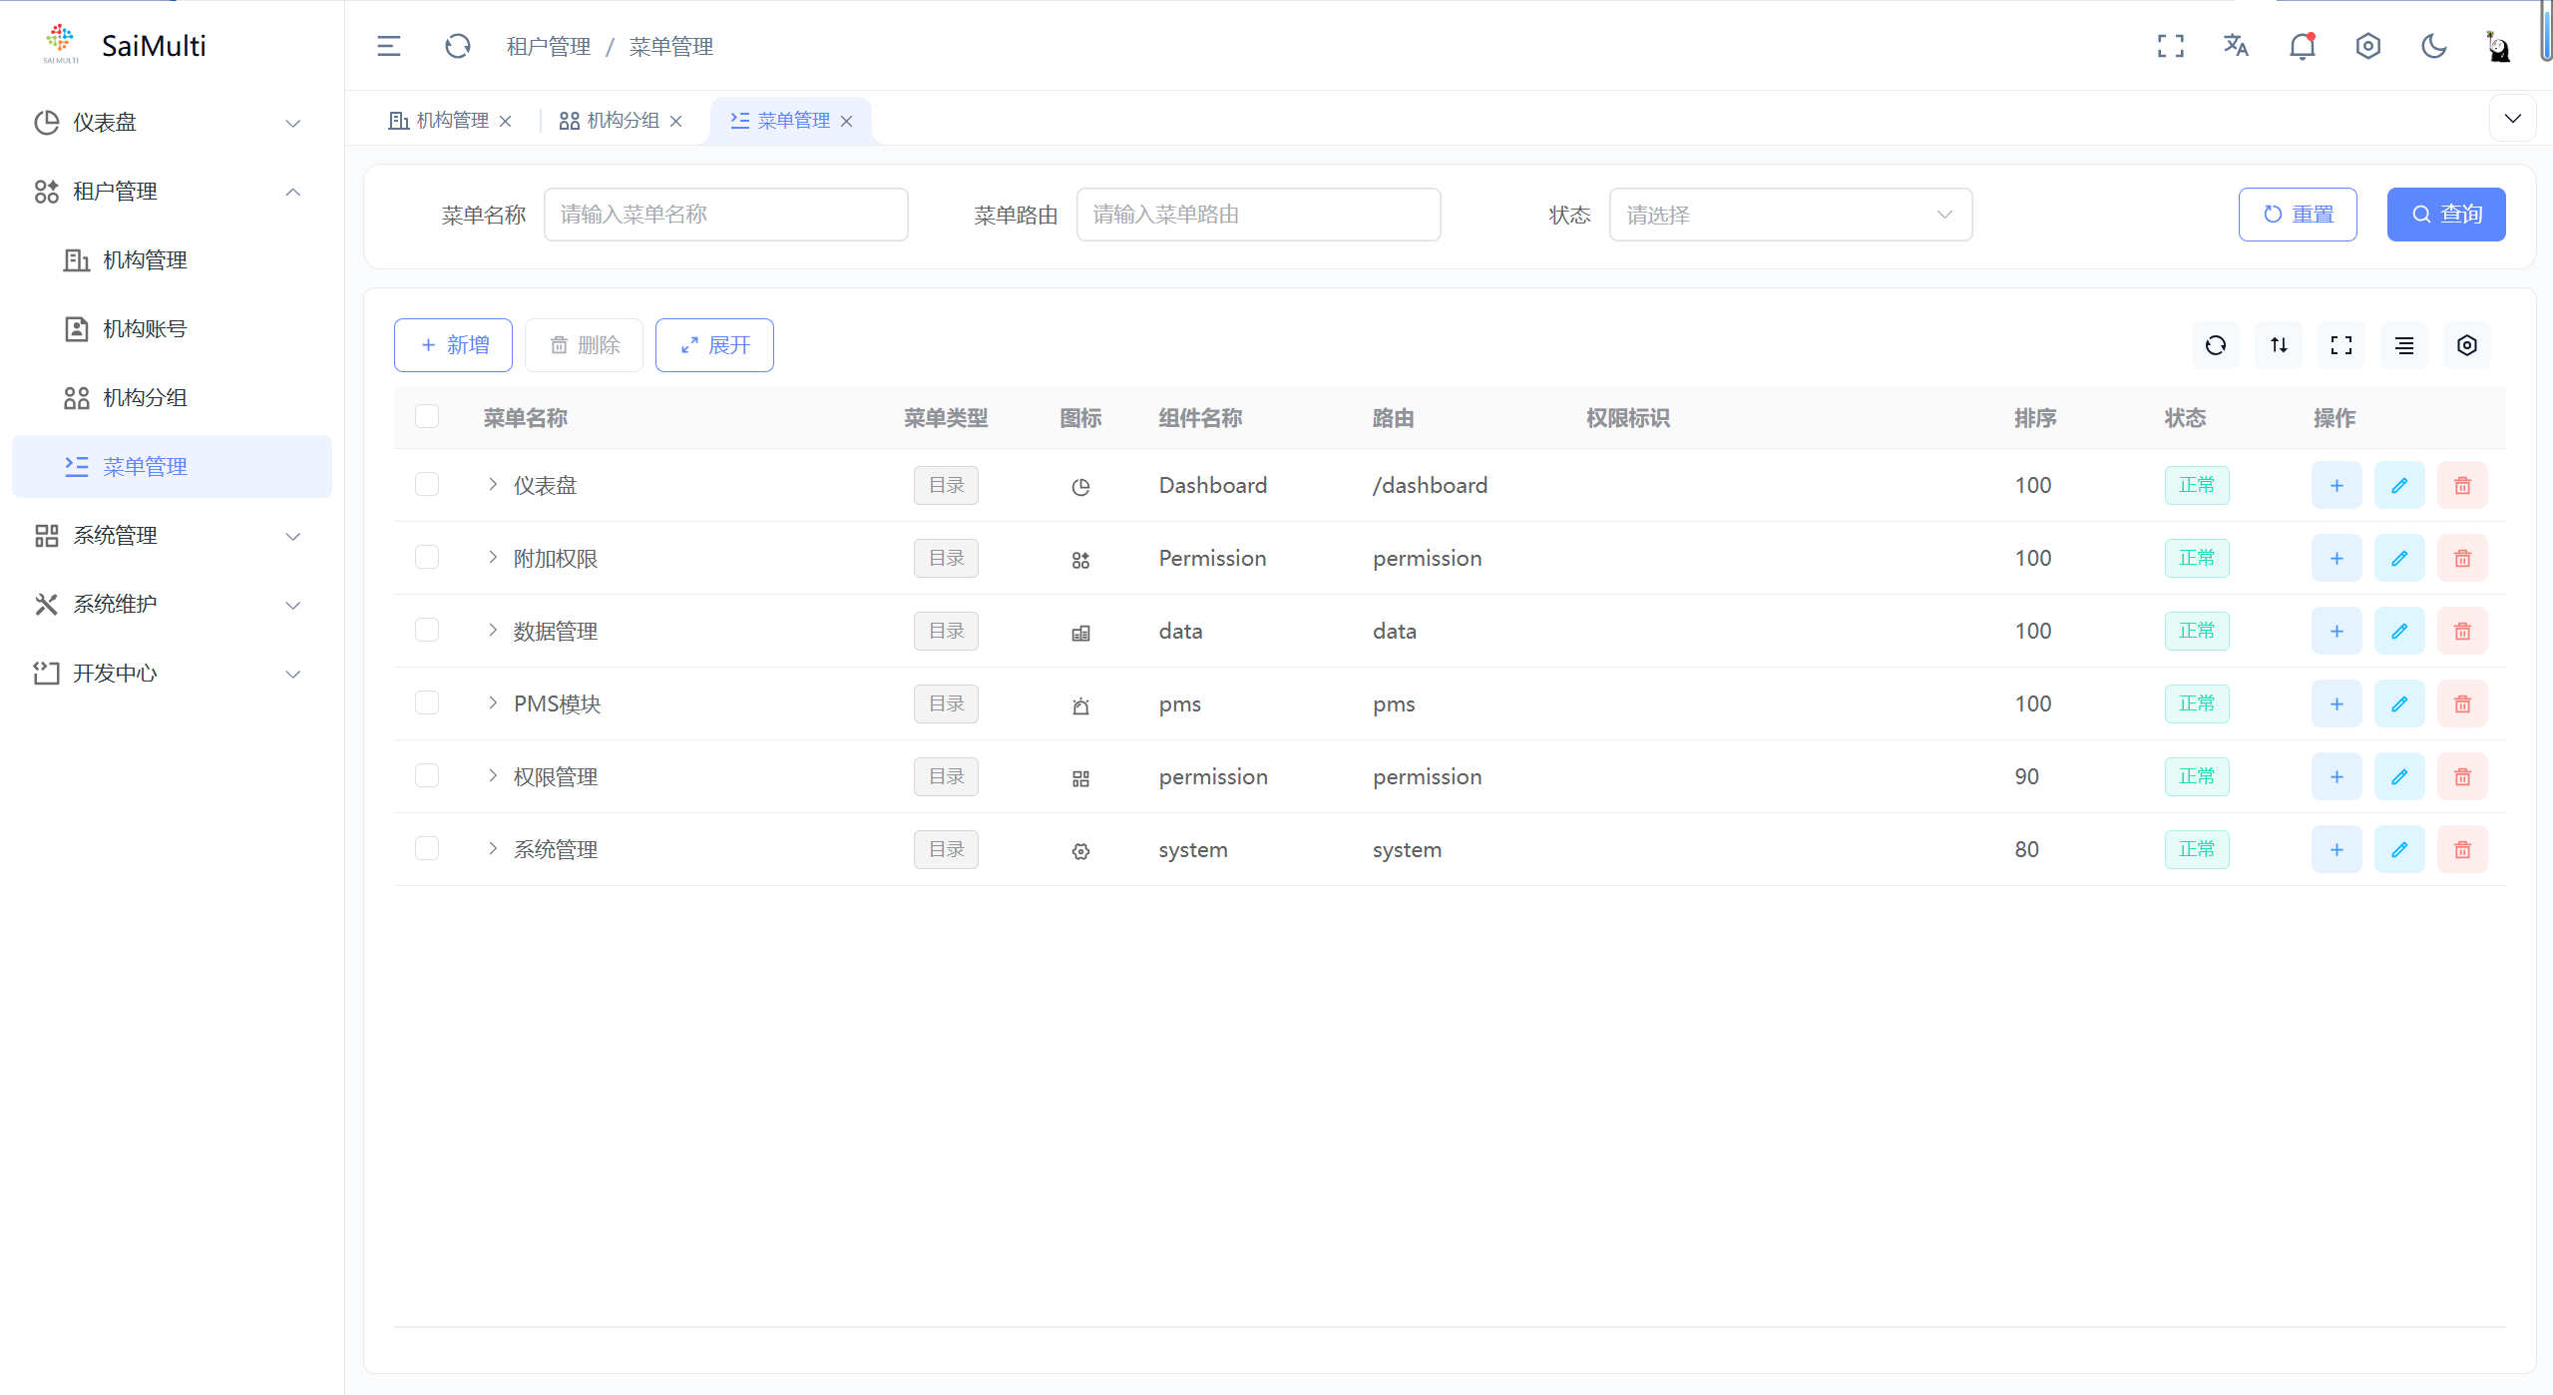Open the 状态 select dropdown
The width and height of the screenshot is (2553, 1395).
coord(1790,215)
